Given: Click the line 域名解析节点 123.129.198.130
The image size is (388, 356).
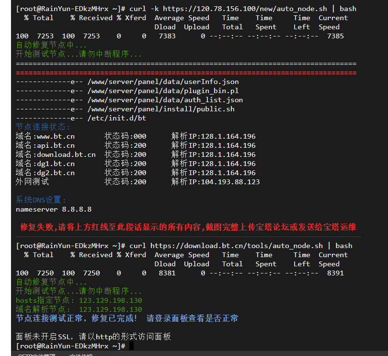Looking at the screenshot, I should (x=79, y=309).
